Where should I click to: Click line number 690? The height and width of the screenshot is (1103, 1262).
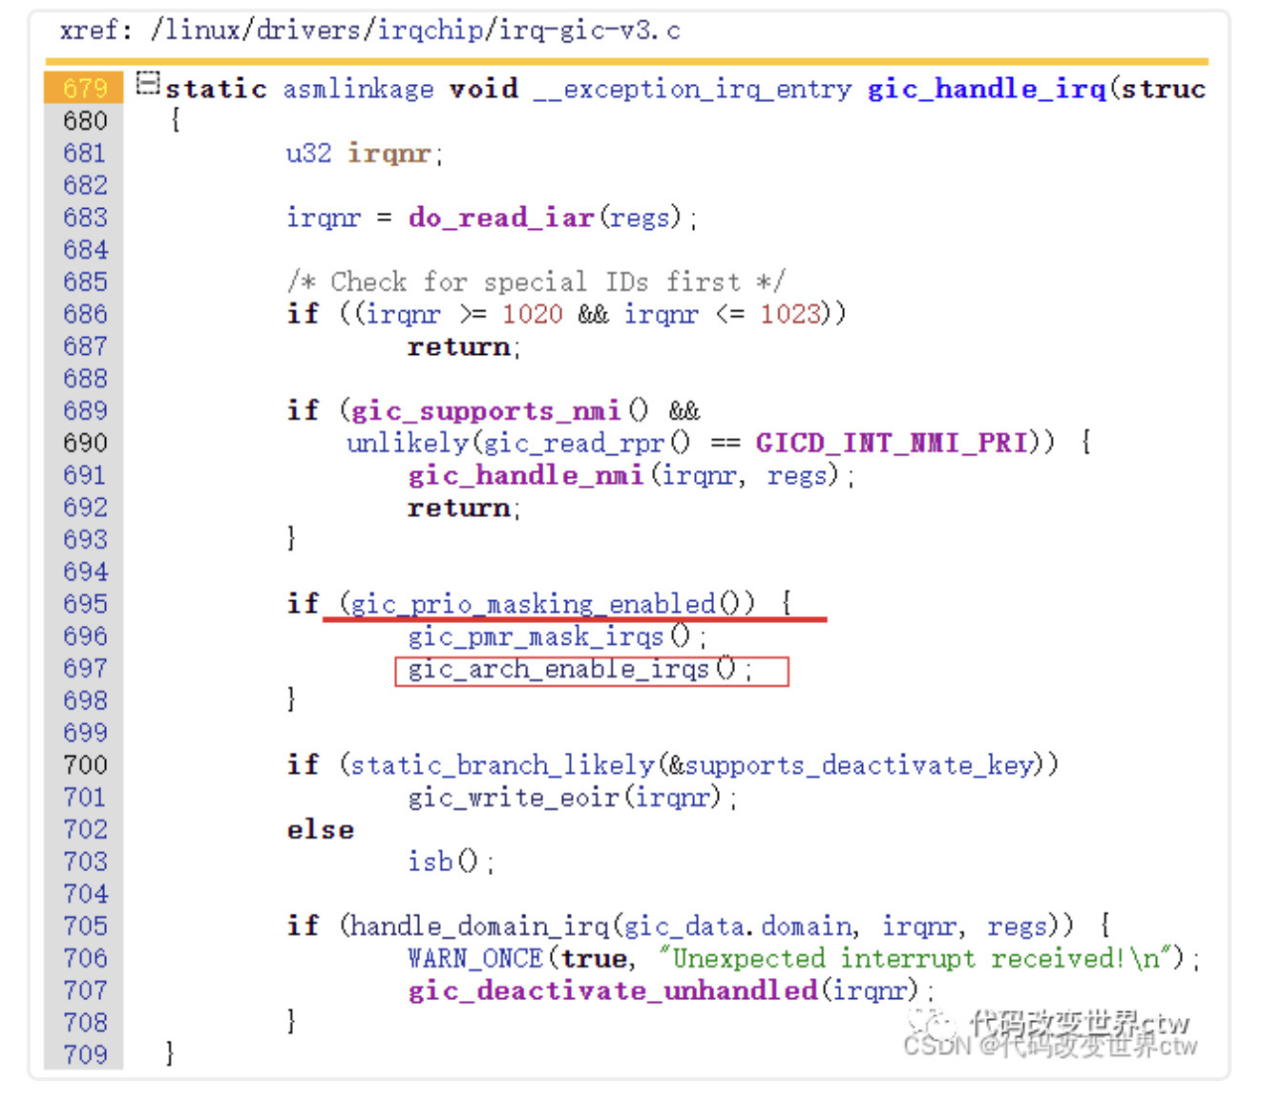pyautogui.click(x=85, y=443)
